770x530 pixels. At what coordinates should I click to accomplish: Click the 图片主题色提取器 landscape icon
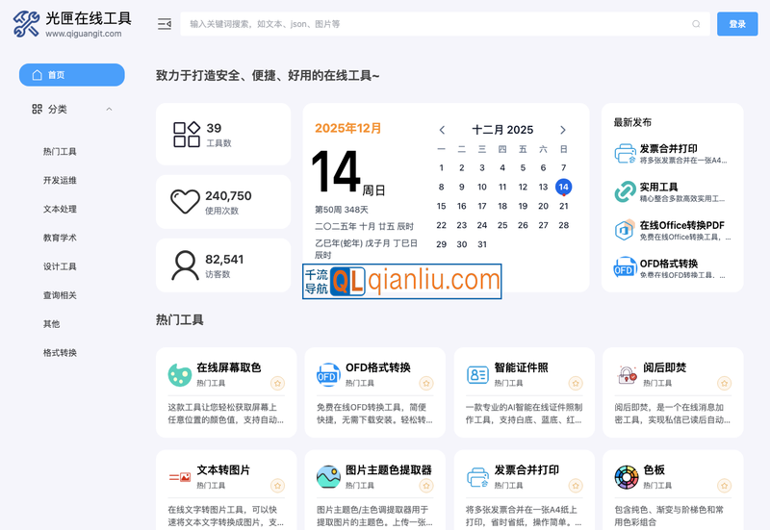pos(328,477)
